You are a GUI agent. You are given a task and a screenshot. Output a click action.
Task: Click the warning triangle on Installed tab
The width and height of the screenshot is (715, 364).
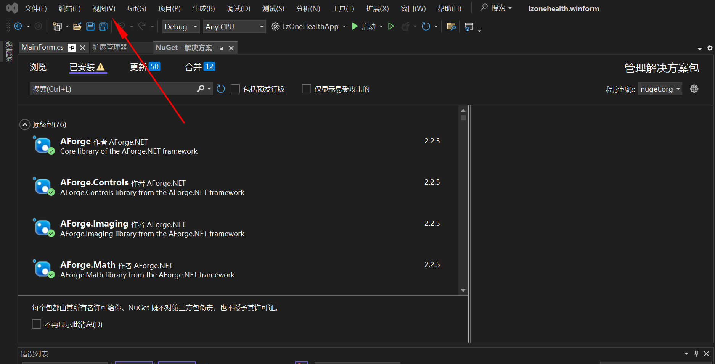pos(101,67)
